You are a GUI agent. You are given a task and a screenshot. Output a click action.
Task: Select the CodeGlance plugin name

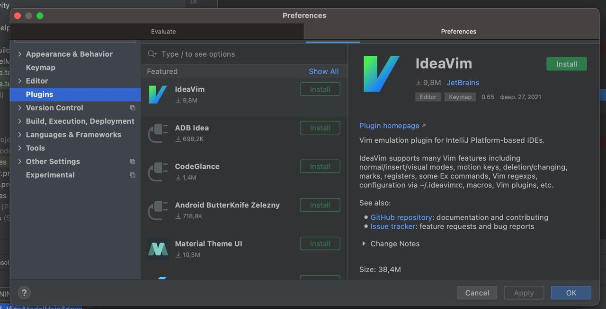tap(197, 166)
